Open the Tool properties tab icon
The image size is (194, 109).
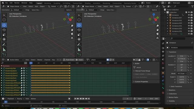pos(163,43)
